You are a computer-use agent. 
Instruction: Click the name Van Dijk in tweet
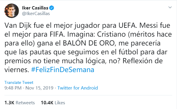coord(18,25)
